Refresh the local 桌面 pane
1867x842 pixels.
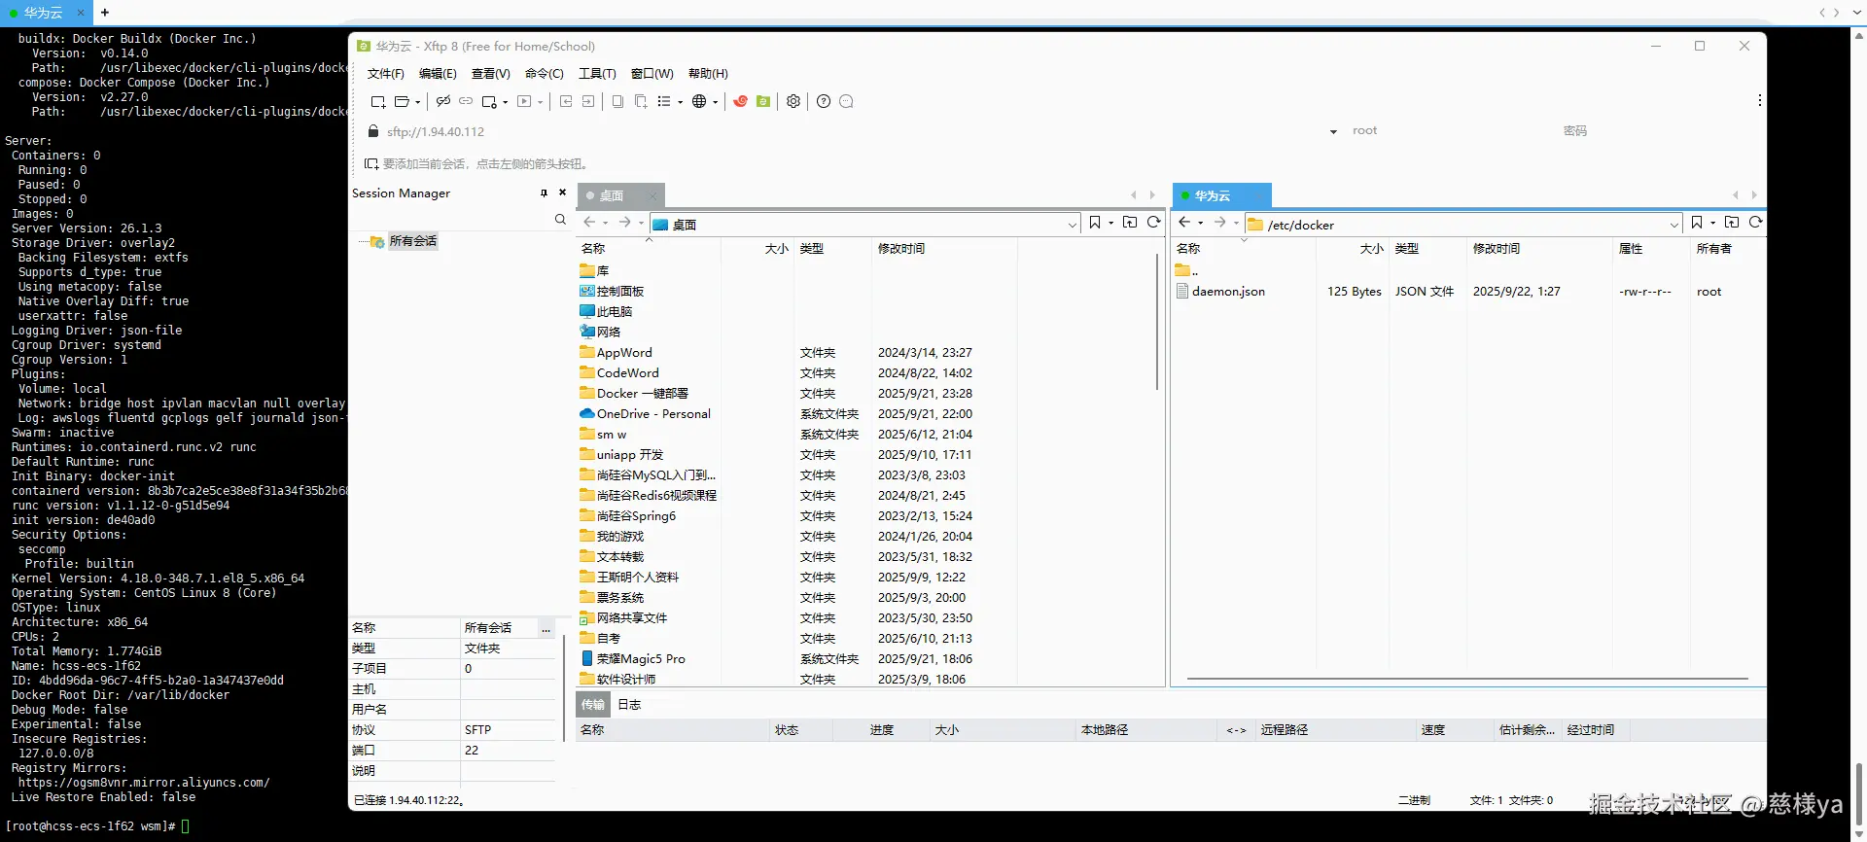coord(1154,223)
